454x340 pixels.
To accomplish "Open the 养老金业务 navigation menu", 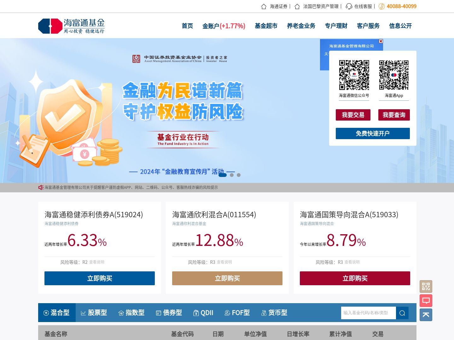I will click(301, 26).
